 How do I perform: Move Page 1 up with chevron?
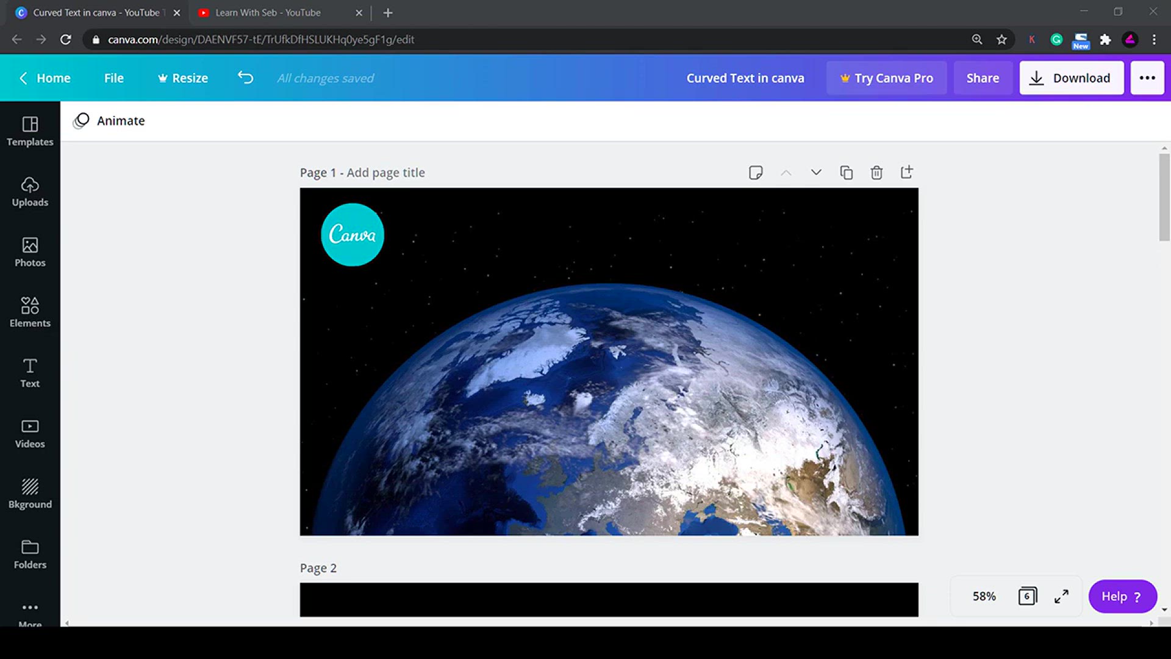pyautogui.click(x=786, y=173)
